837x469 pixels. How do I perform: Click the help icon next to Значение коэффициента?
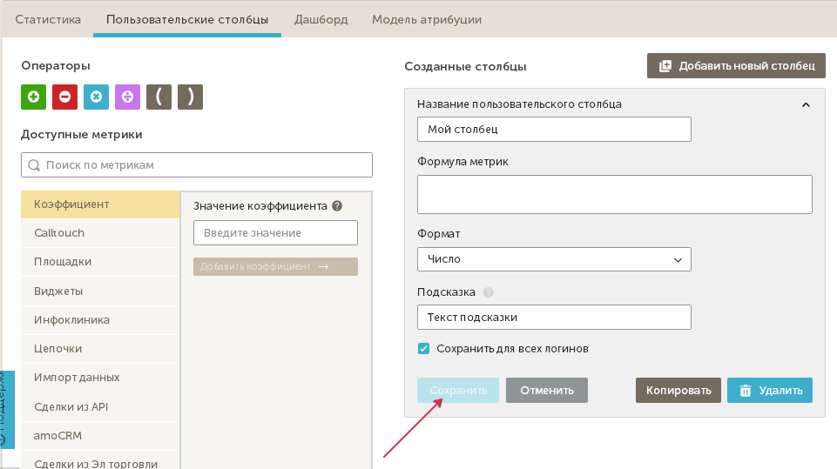(x=337, y=206)
